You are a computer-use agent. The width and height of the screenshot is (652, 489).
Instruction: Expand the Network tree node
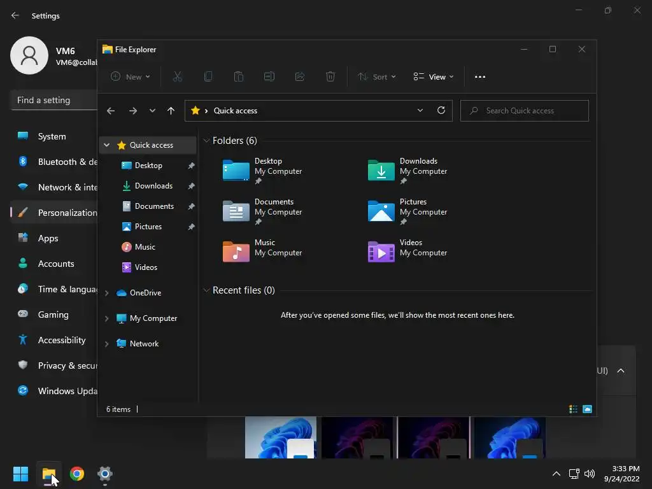107,344
